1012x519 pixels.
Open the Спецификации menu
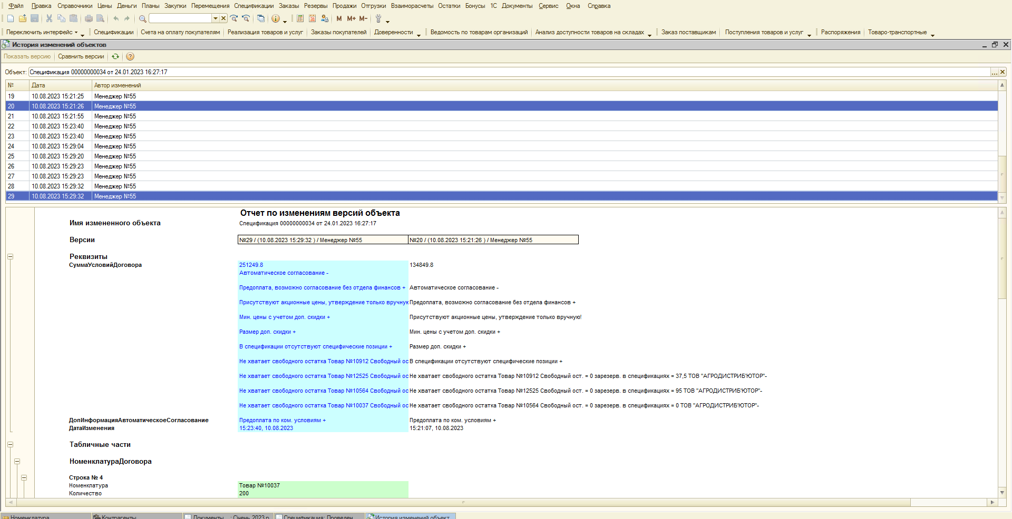point(254,6)
